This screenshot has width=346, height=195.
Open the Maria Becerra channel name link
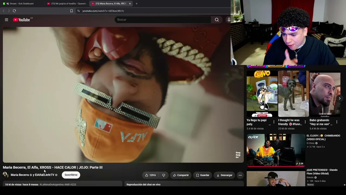point(20,175)
